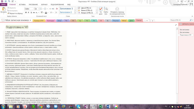
Task: Apply the text highlight color
Action: [x=42, y=13]
